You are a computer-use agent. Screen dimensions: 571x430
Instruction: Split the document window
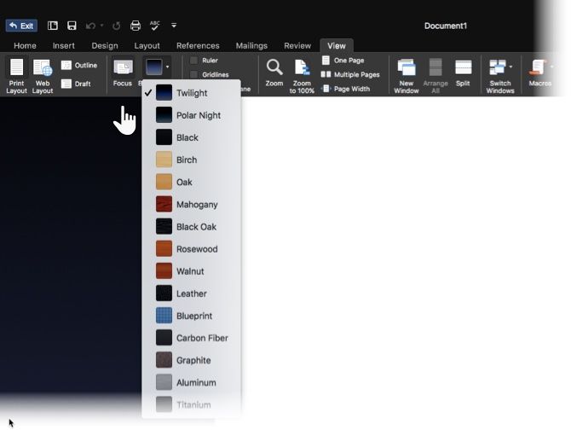pos(464,73)
